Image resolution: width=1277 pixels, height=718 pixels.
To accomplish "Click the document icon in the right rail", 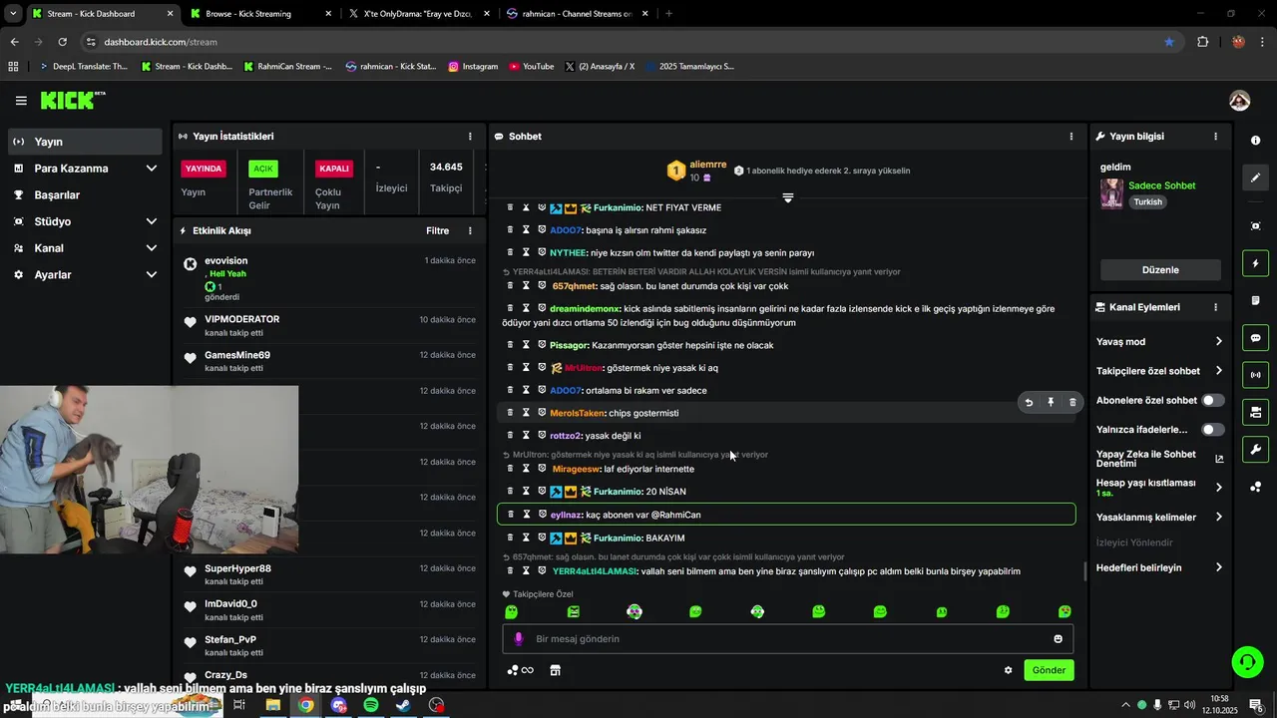I will click(x=1256, y=300).
